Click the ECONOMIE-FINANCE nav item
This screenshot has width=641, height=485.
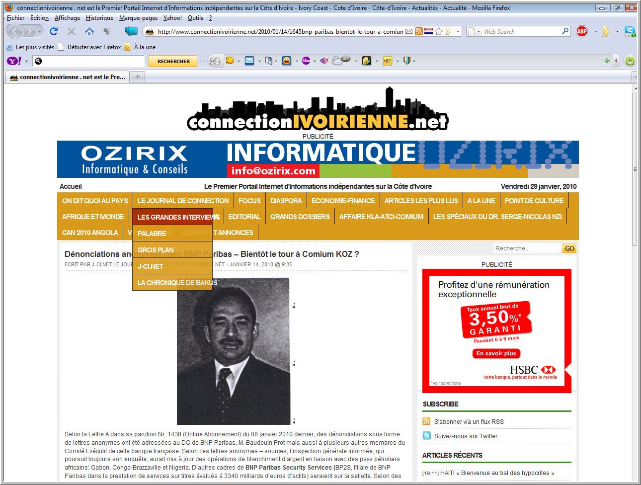point(343,201)
